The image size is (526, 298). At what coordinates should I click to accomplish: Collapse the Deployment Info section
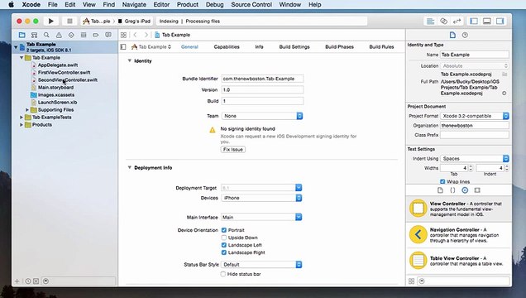coord(130,167)
